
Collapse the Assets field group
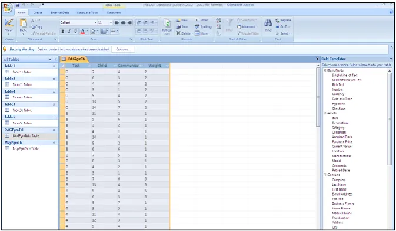point(325,113)
